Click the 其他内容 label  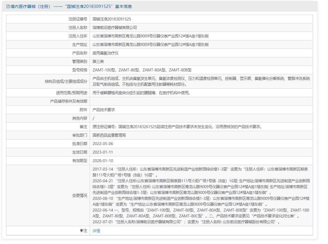[80, 118]
